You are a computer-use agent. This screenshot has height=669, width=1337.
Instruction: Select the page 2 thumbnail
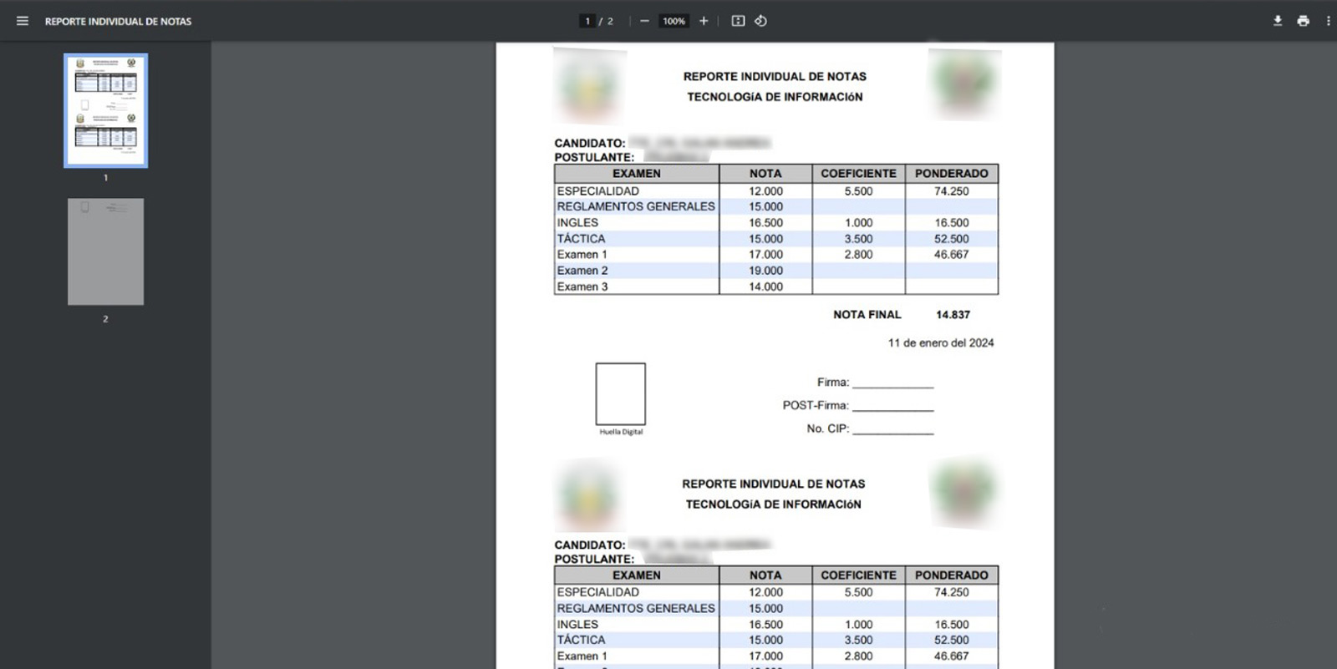click(106, 251)
